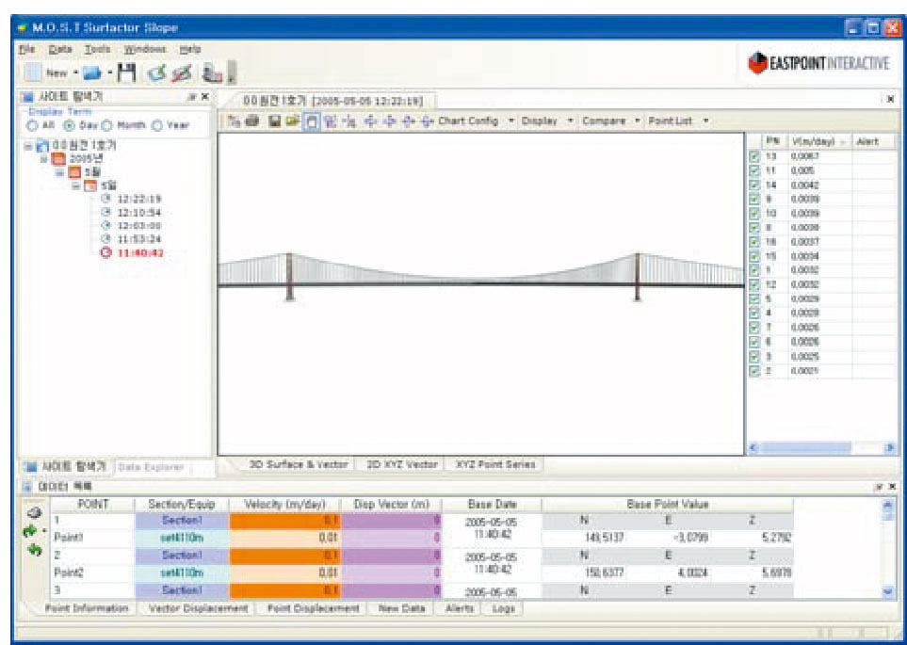Screen dimensions: 907x645
Task: Select the Month display term radio button
Action: 106,124
